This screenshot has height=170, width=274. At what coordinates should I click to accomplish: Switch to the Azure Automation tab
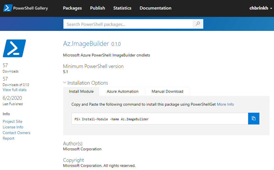[122, 92]
